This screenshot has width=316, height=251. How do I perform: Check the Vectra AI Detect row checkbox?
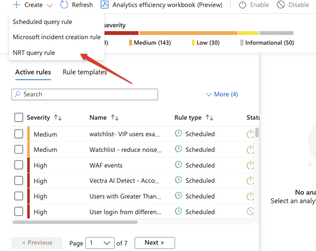(19, 181)
